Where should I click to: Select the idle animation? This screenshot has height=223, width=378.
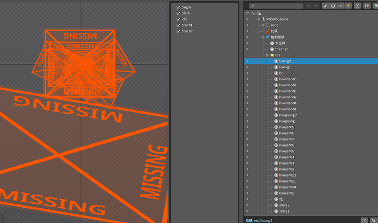pyautogui.click(x=185, y=19)
